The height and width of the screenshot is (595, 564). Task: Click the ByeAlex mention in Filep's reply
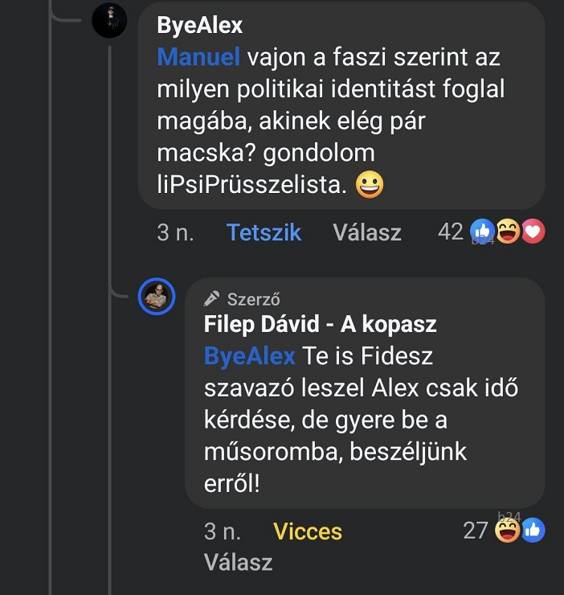(x=249, y=355)
